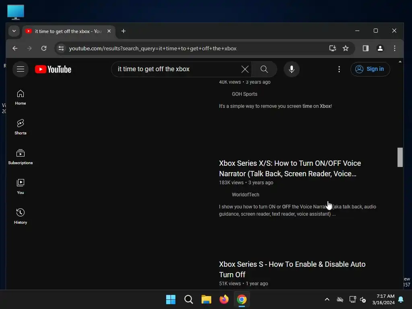This screenshot has height=309, width=412.
Task: Click '51K views • 1 year ago' text
Action: tap(243, 284)
